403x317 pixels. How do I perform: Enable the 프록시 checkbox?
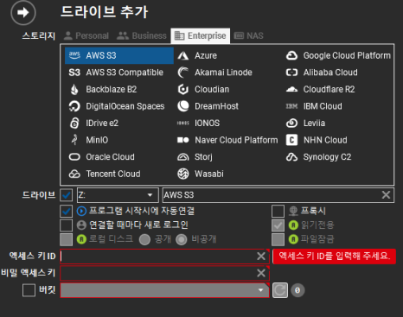pos(278,211)
